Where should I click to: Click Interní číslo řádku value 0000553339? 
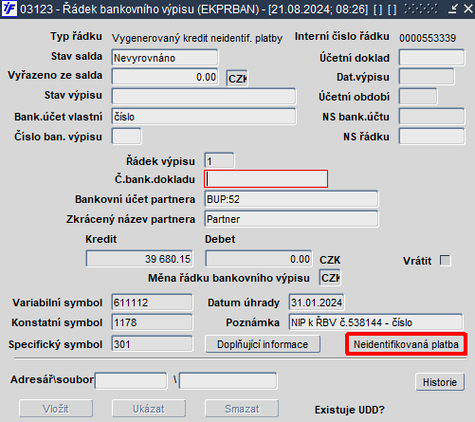pyautogui.click(x=428, y=38)
